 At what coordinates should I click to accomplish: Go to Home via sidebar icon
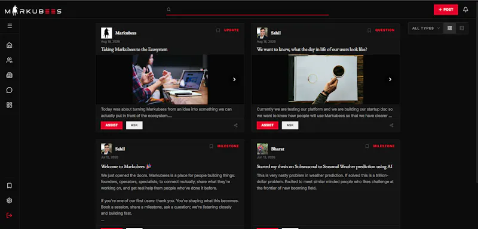point(10,45)
